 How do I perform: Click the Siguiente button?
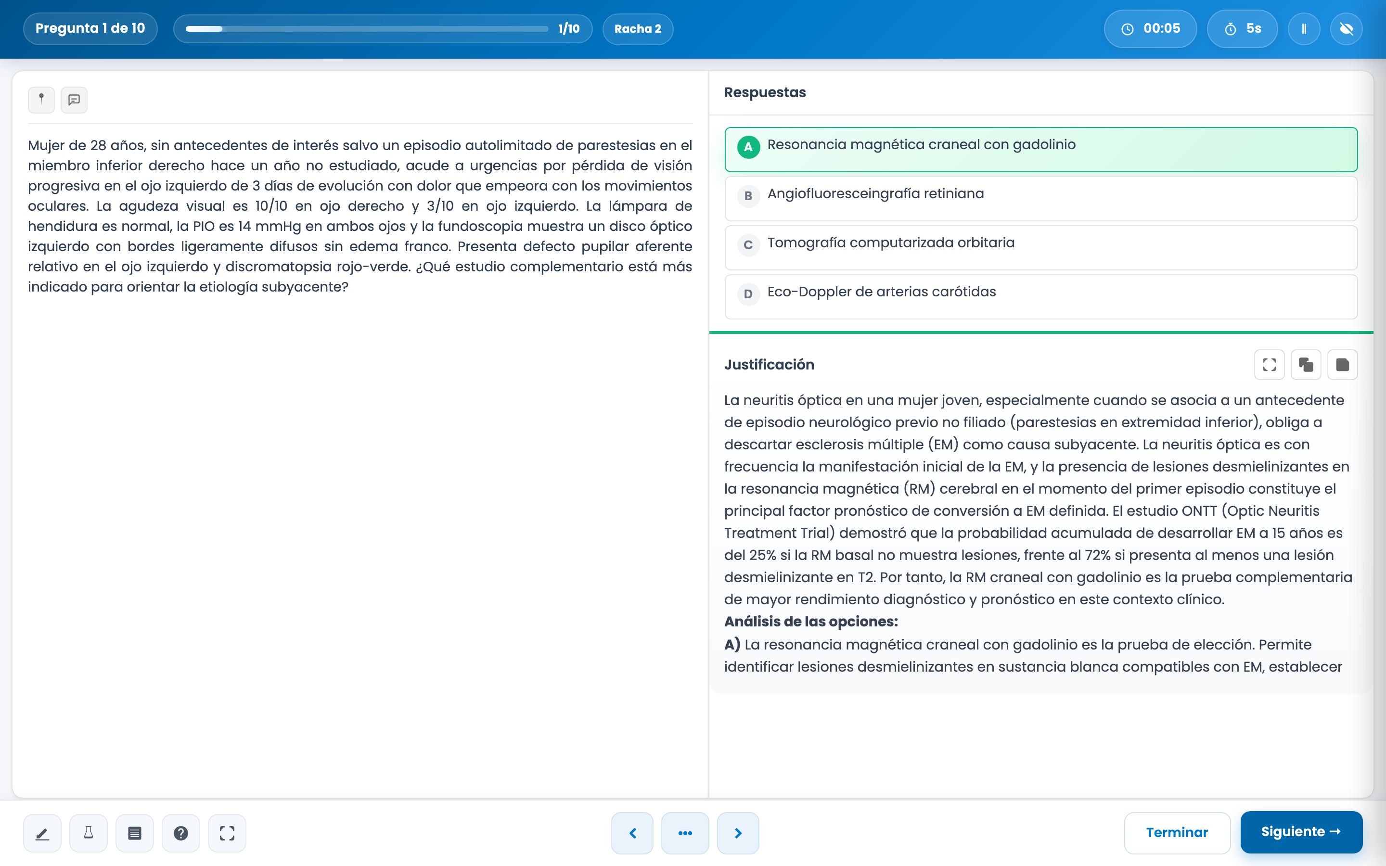click(x=1301, y=832)
